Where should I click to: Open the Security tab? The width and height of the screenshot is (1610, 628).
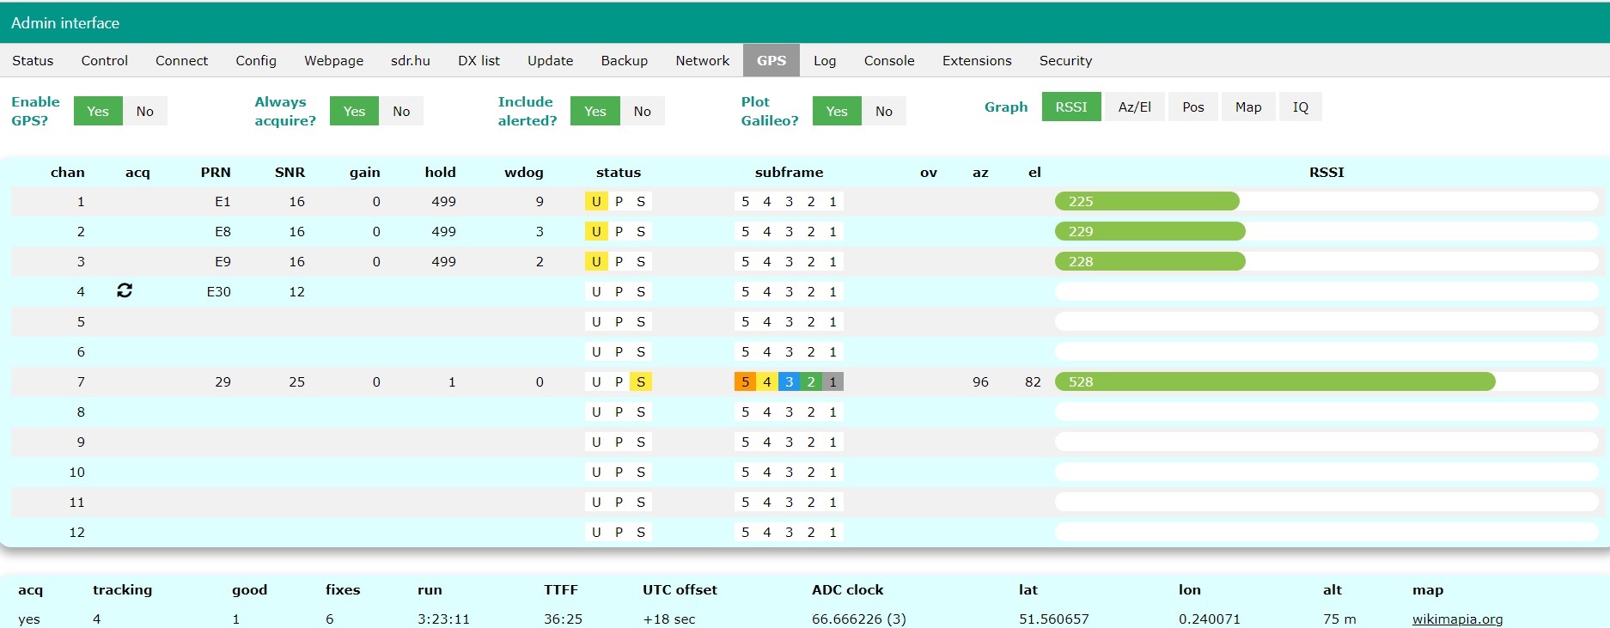1065,61
